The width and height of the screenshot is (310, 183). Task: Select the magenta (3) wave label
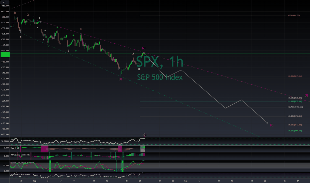pos(272,125)
